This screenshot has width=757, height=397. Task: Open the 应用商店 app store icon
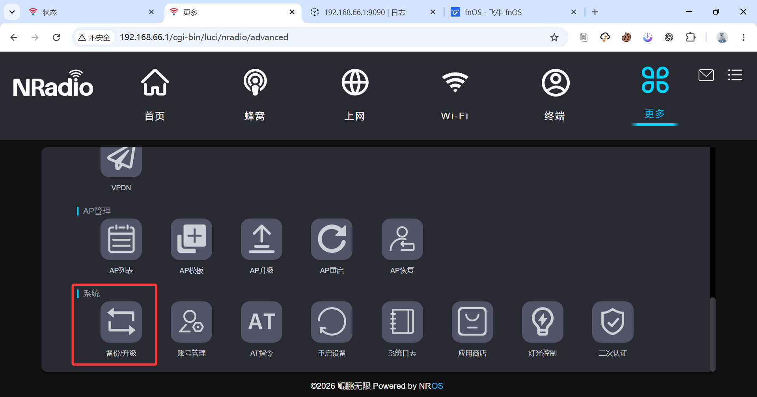point(472,322)
